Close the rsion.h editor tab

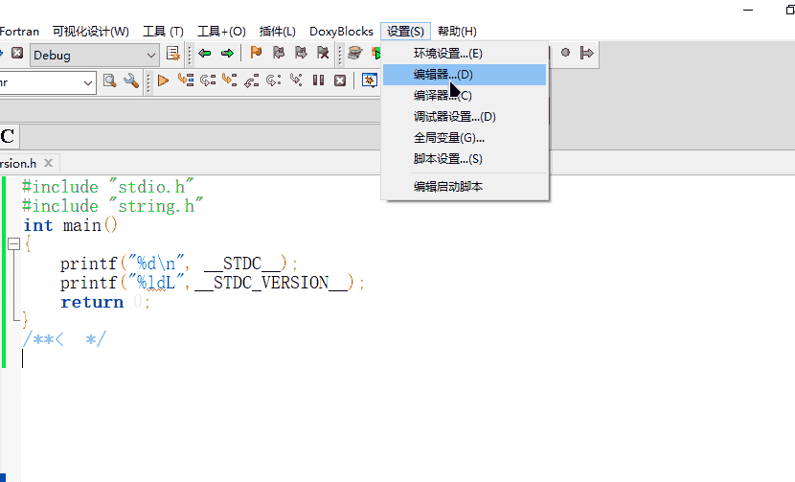(48, 163)
